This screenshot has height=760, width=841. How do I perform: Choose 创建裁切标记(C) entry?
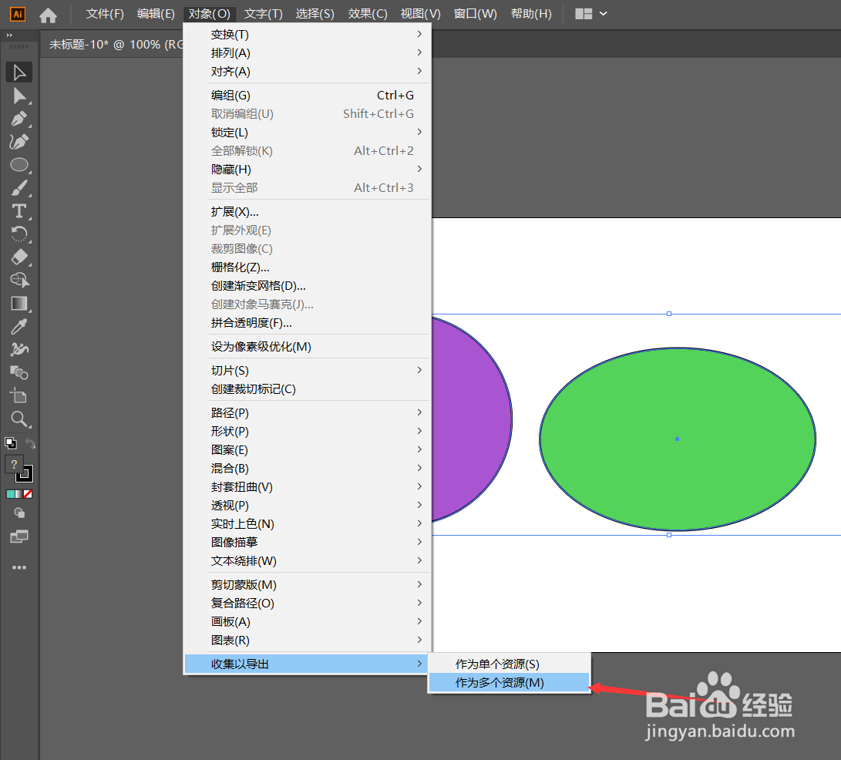click(308, 388)
